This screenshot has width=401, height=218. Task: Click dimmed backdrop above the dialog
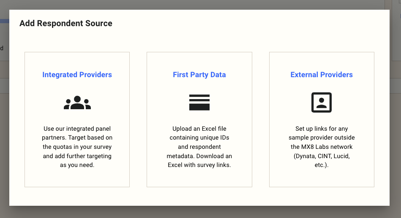pos(200,4)
